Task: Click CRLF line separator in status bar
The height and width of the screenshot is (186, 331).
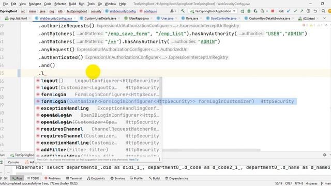Action: [289, 183]
